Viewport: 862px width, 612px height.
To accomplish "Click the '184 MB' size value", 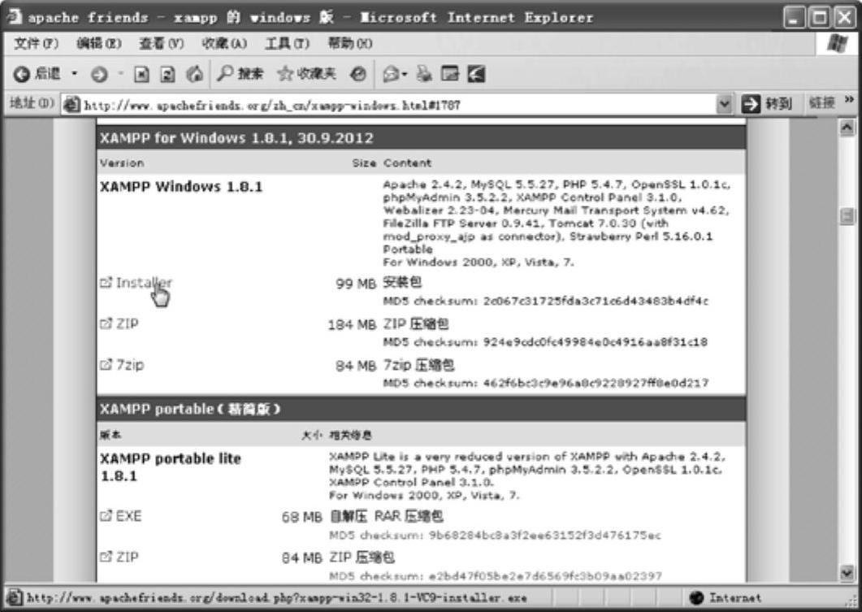I will tap(352, 324).
